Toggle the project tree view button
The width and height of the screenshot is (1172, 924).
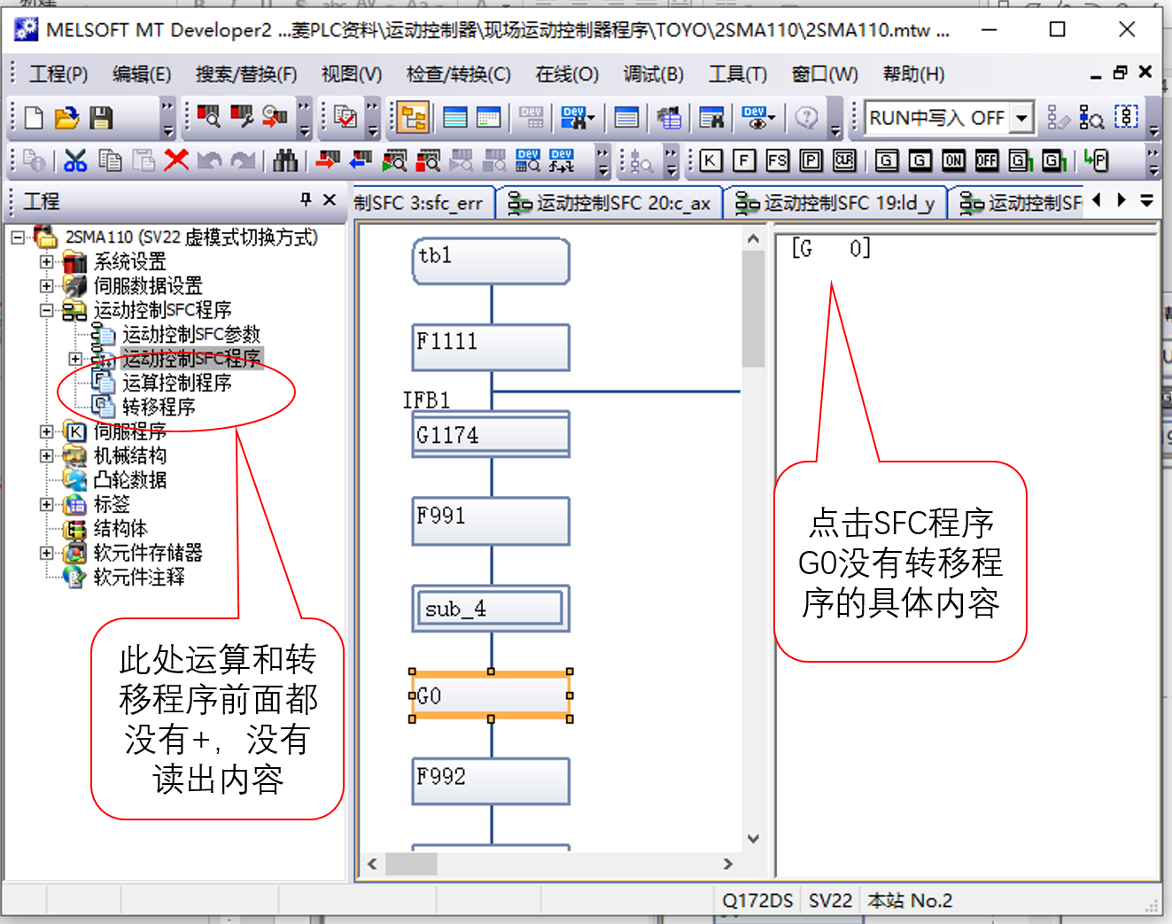(x=413, y=118)
